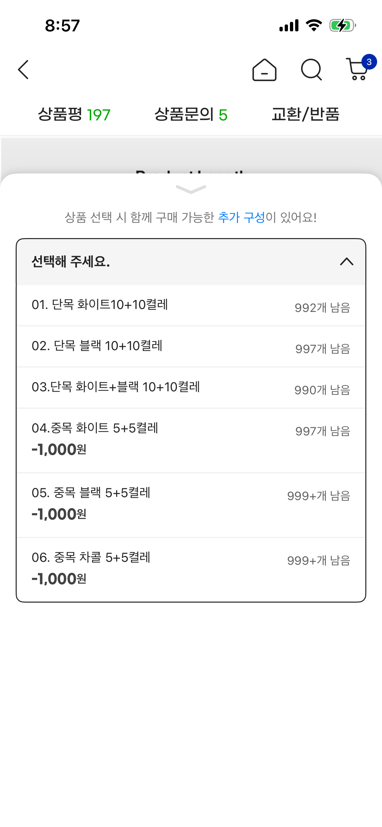The height and width of the screenshot is (827, 382).
Task: Switch to the 교환/반품 tab
Action: click(x=306, y=115)
